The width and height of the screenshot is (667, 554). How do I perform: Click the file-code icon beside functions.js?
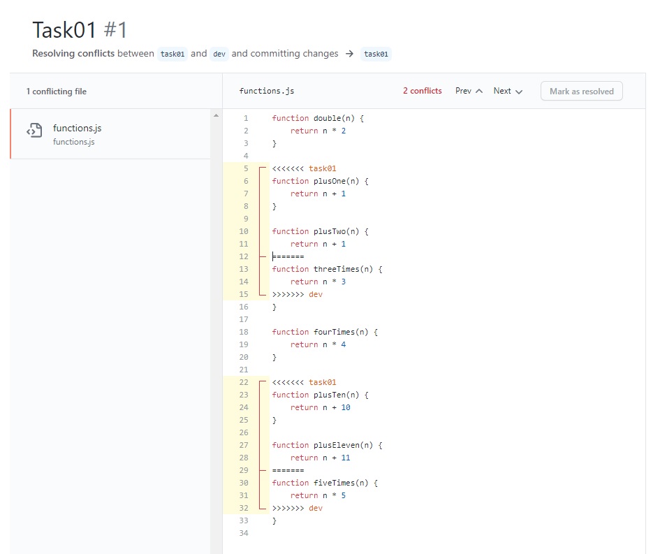[34, 131]
